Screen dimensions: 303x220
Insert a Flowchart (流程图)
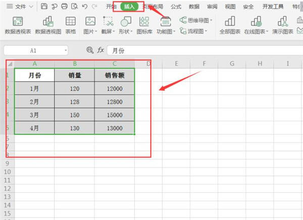pyautogui.click(x=193, y=31)
